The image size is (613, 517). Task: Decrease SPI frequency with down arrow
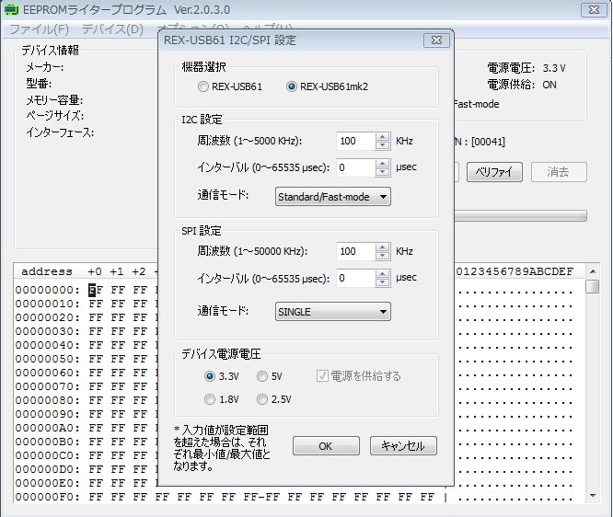click(x=382, y=256)
